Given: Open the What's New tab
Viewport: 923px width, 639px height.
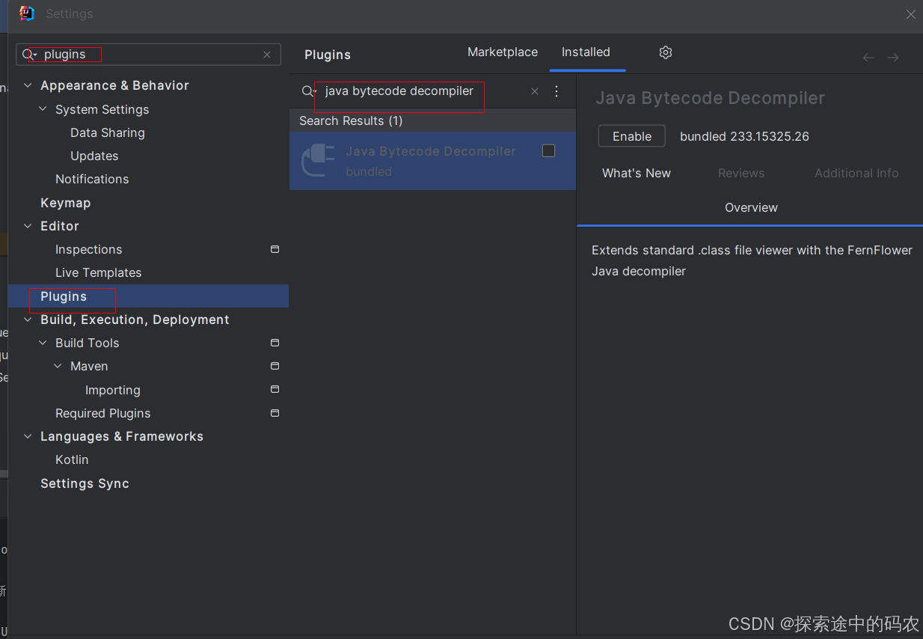Looking at the screenshot, I should [x=637, y=173].
